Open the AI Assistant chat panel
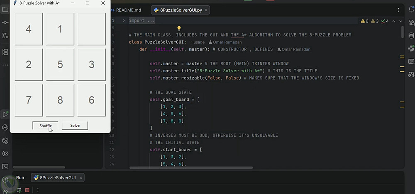The height and width of the screenshot is (194, 415). click(411, 23)
